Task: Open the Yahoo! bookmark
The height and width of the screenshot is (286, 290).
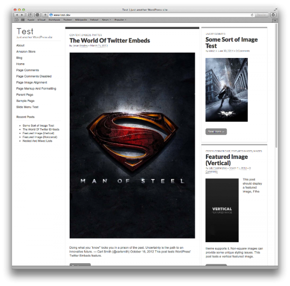Action: click(x=94, y=20)
